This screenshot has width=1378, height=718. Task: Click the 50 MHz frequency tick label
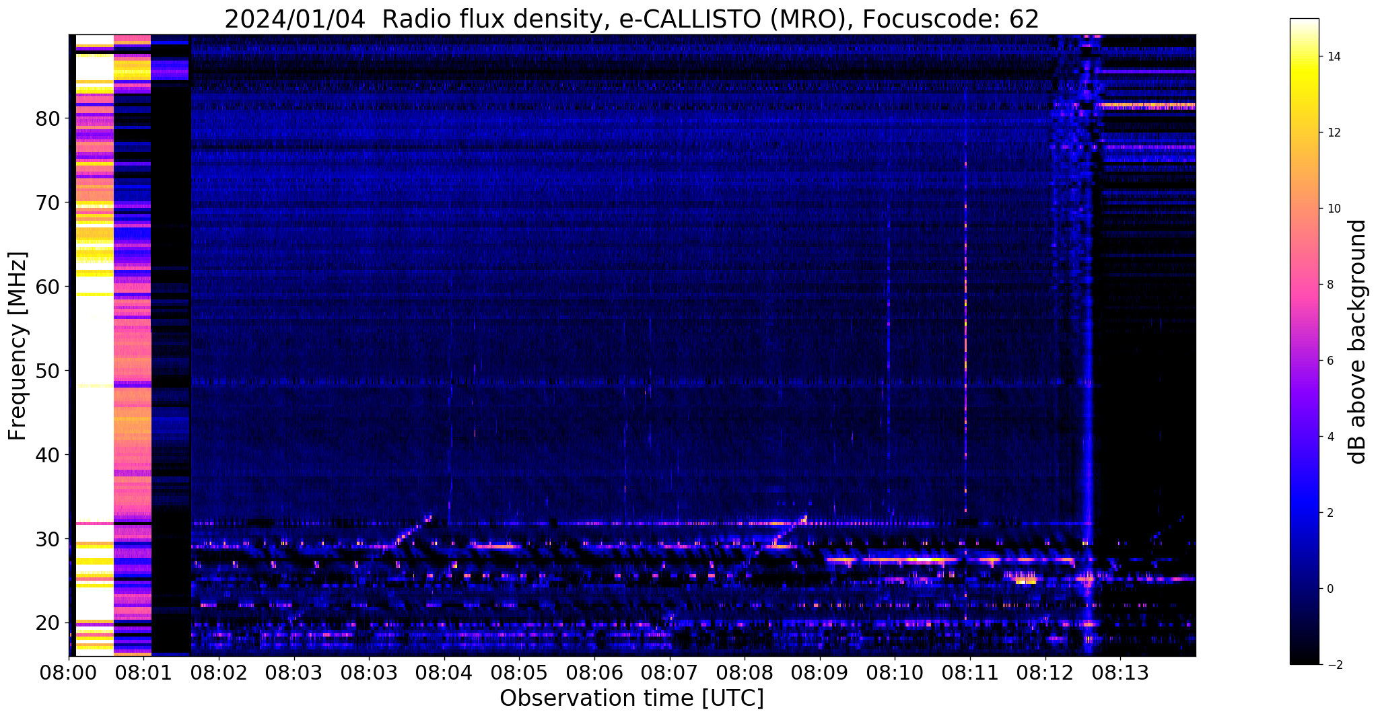(x=48, y=371)
